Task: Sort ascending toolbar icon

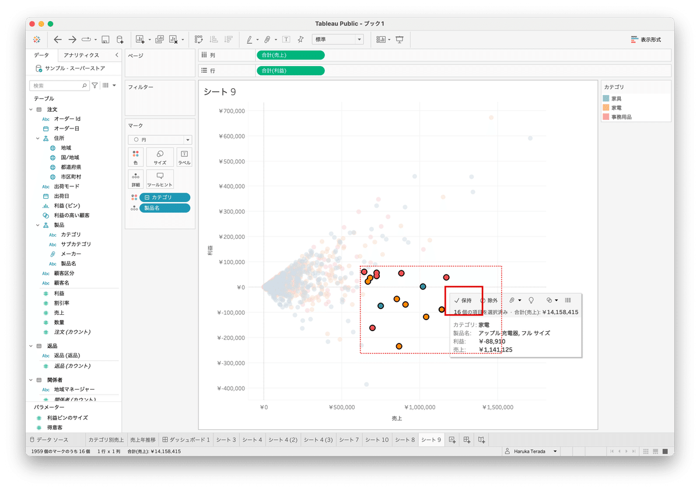Action: tap(213, 39)
